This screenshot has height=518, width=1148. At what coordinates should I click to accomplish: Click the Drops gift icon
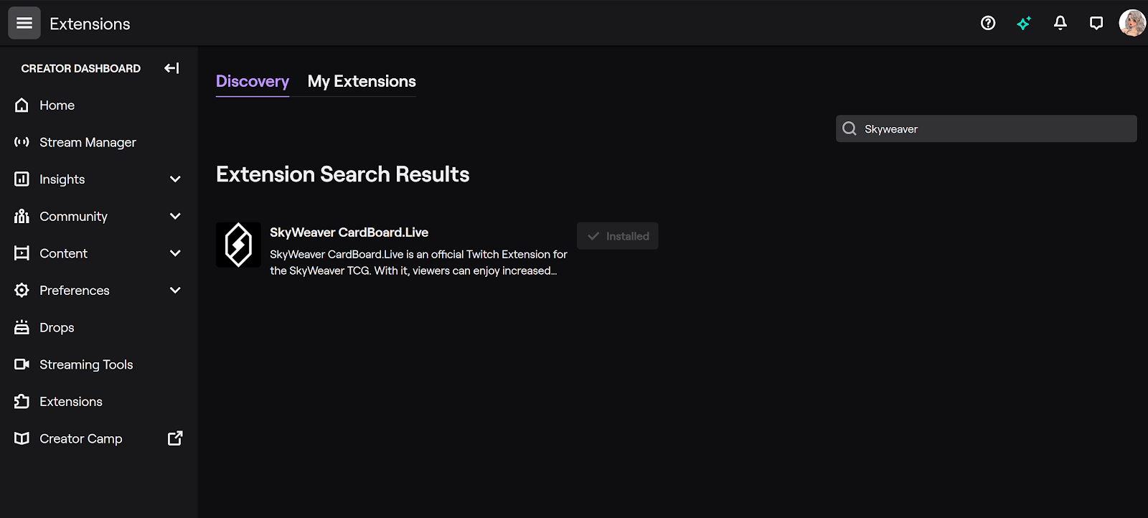pyautogui.click(x=22, y=327)
